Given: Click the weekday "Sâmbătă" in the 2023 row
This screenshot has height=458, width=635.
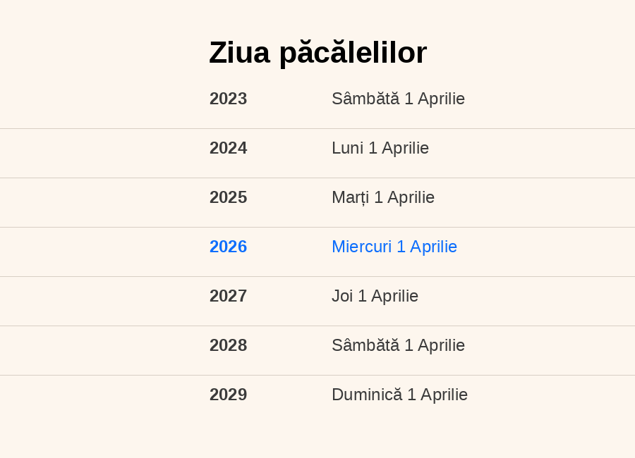Looking at the screenshot, I should coord(365,99).
